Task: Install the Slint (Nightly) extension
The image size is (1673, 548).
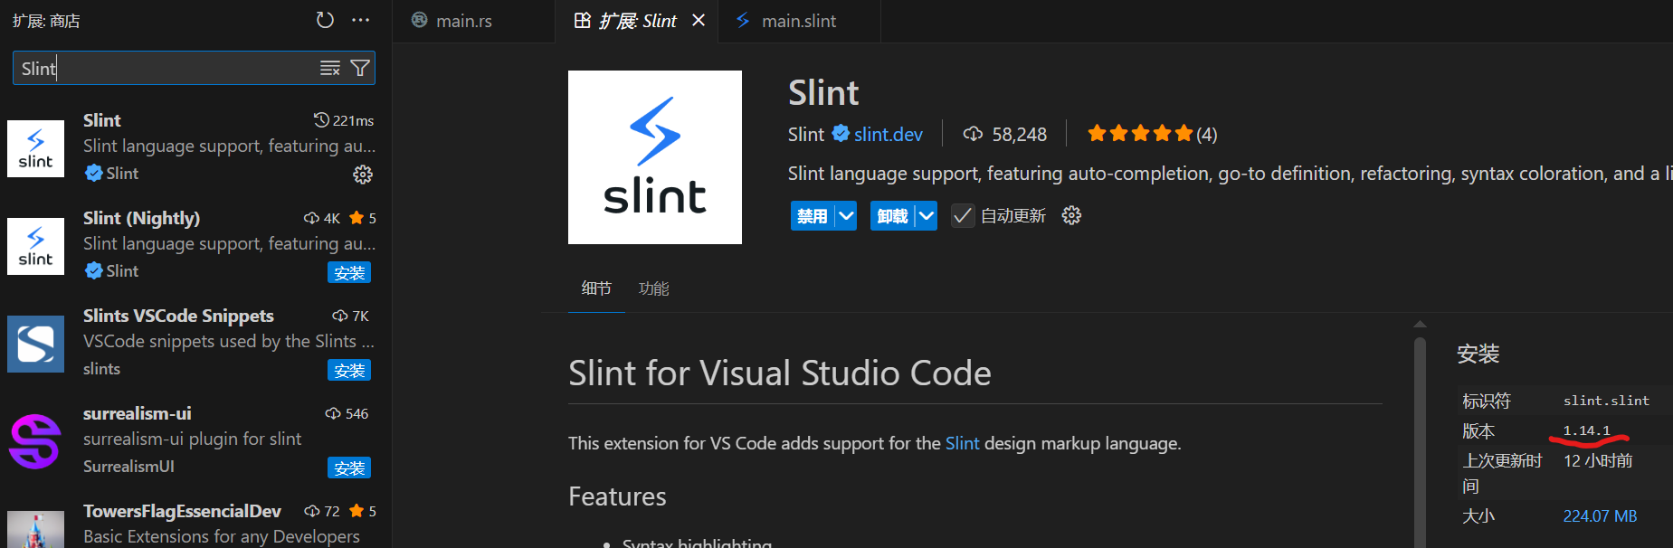Action: click(x=349, y=272)
